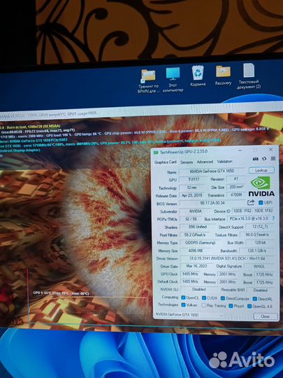Toggle the OpenCL checkbox
283x378 pixels.
pos(183,297)
